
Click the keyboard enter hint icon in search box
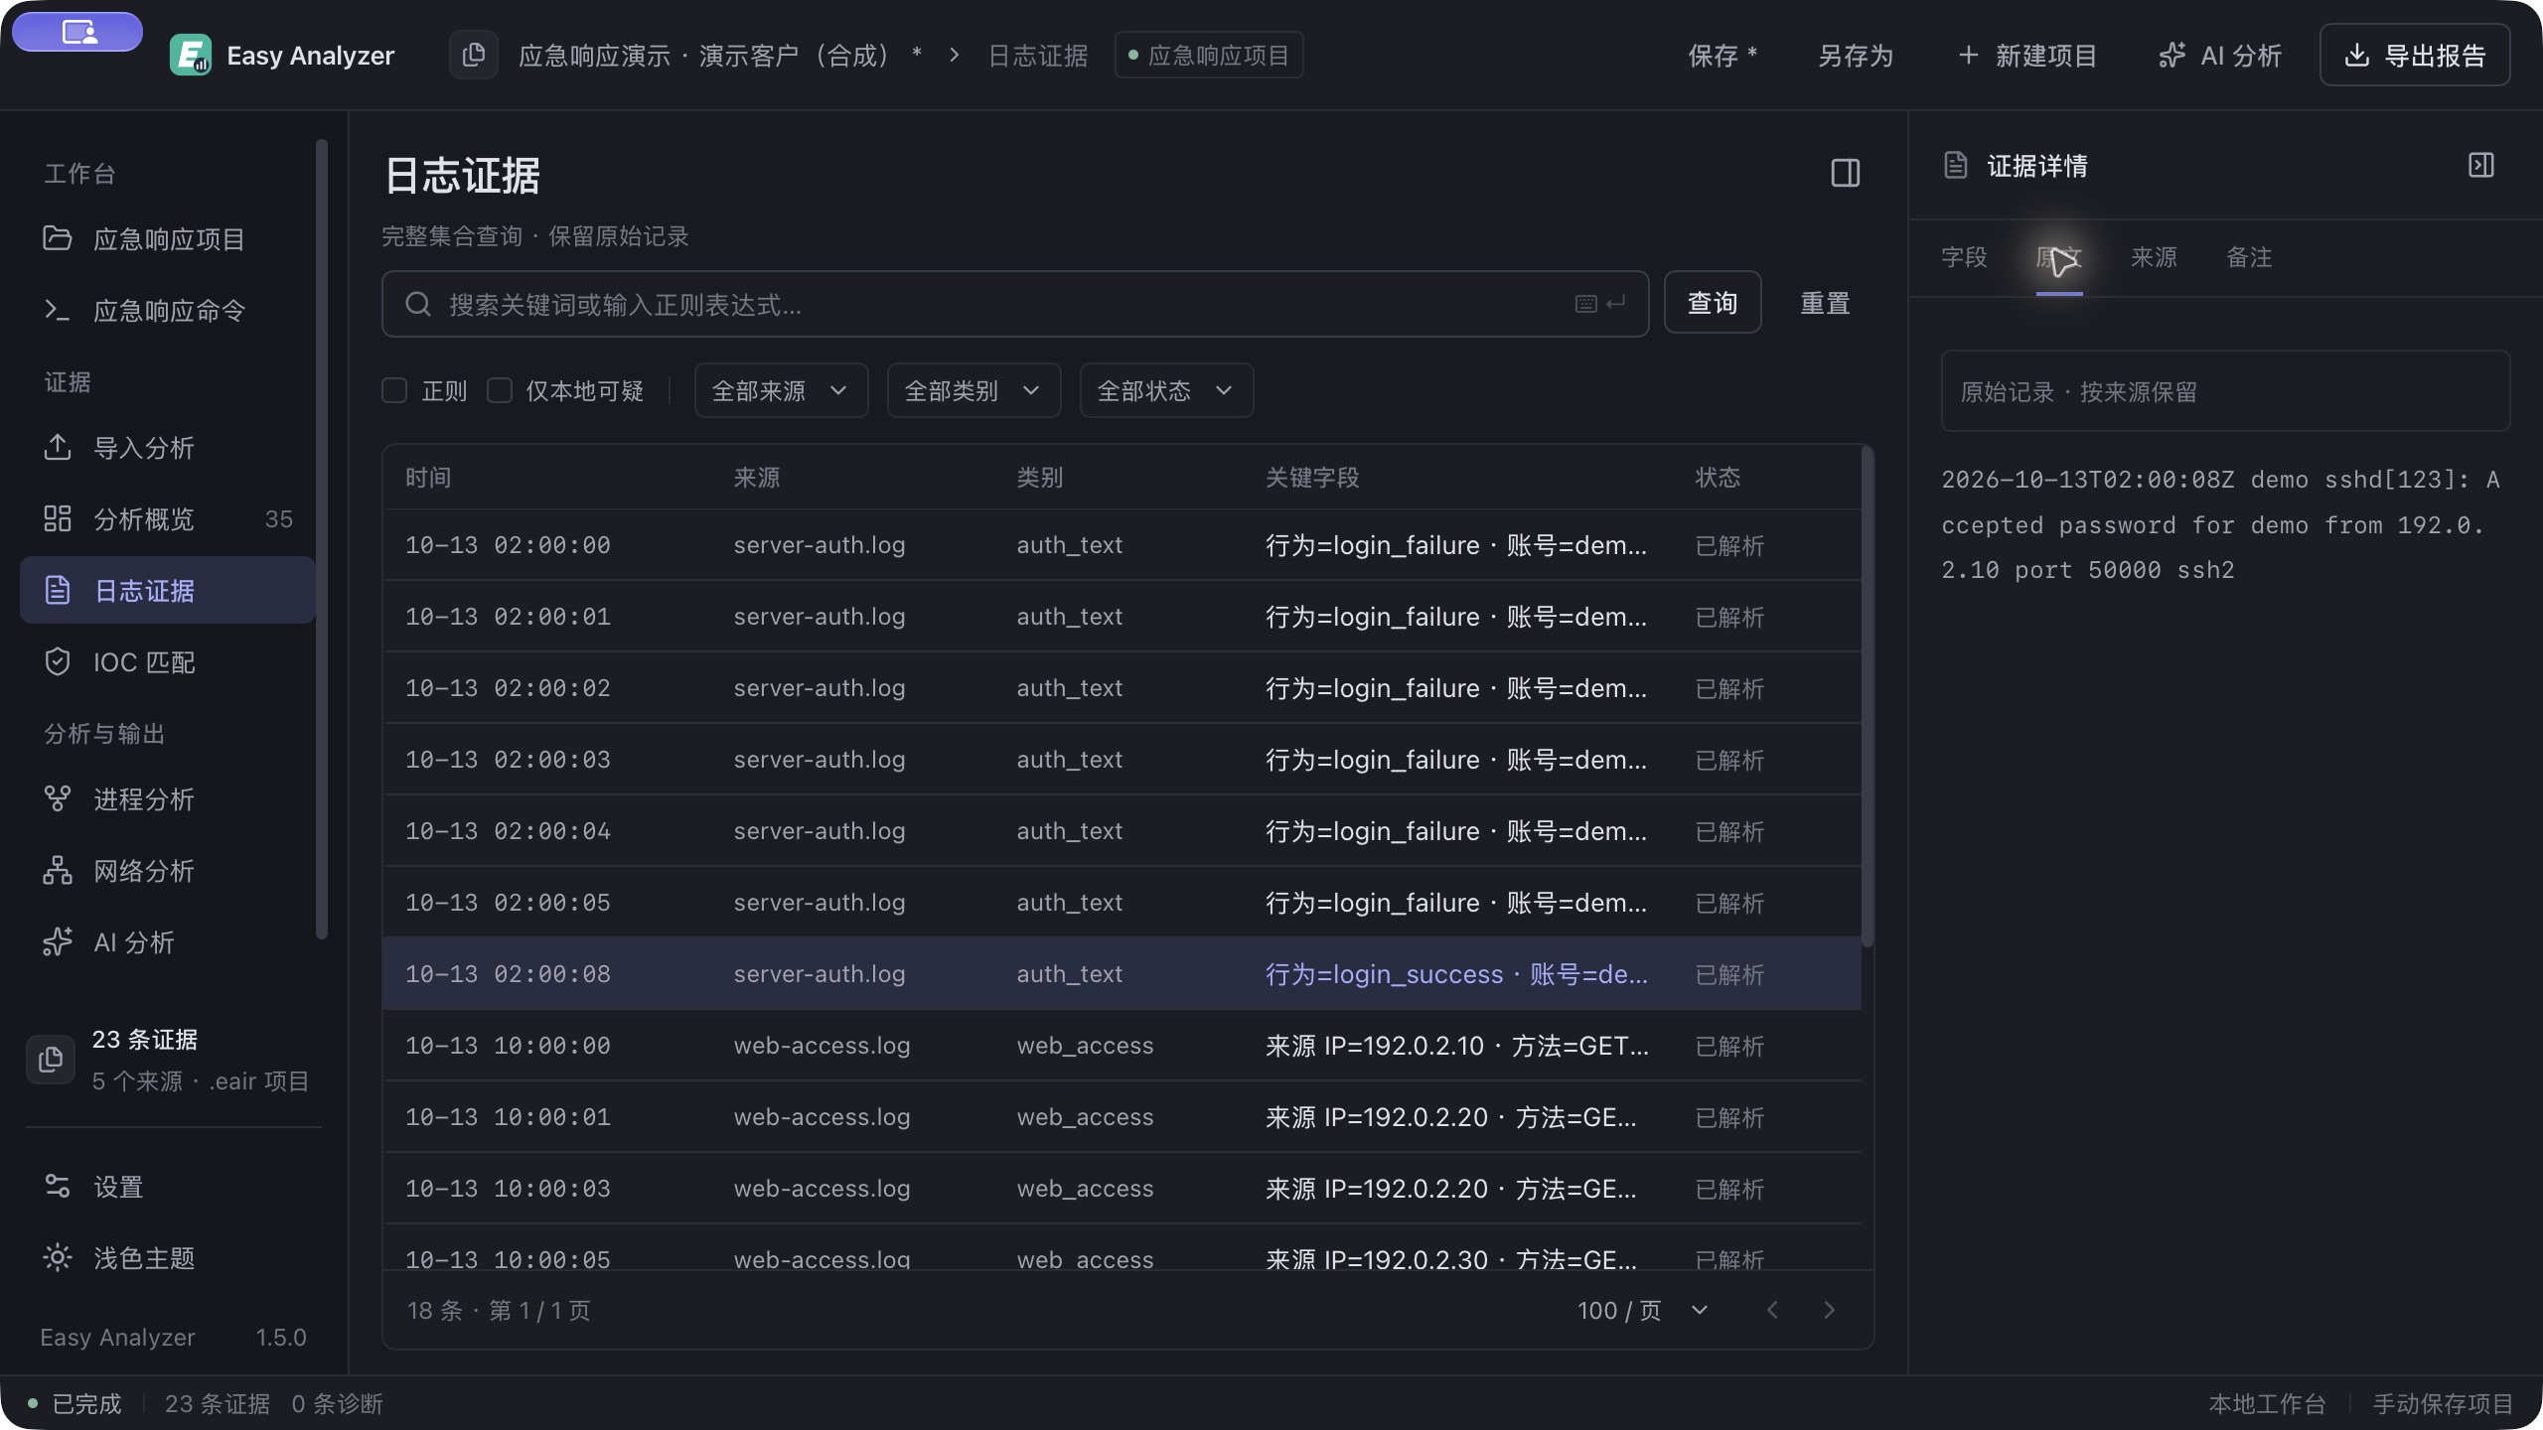[x=1600, y=304]
